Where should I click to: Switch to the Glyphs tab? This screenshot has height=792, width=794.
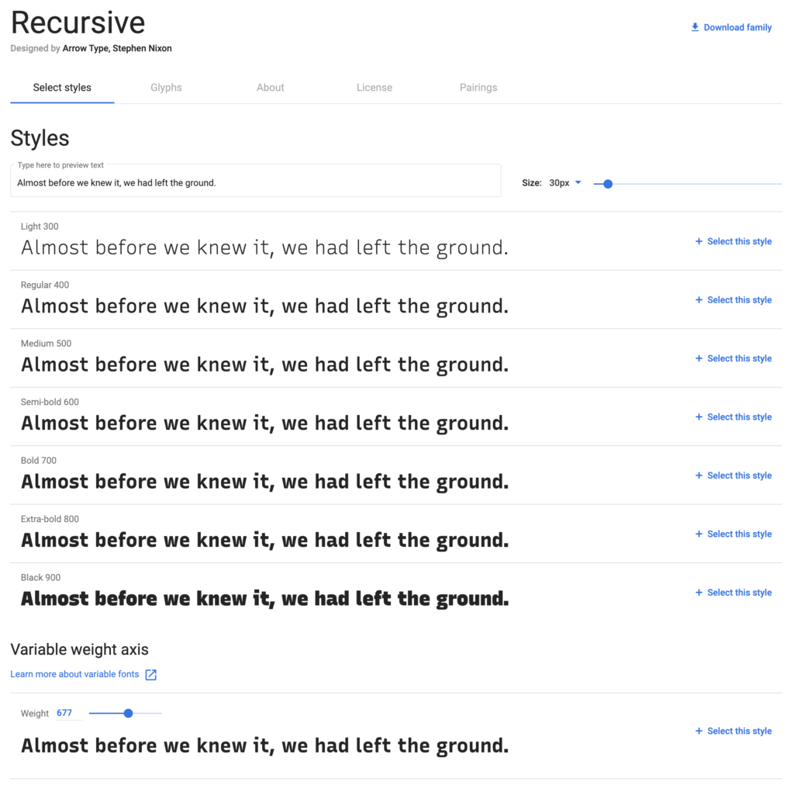pyautogui.click(x=166, y=88)
